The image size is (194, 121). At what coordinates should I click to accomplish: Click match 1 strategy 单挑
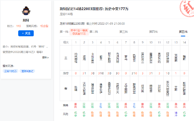pos(76,106)
